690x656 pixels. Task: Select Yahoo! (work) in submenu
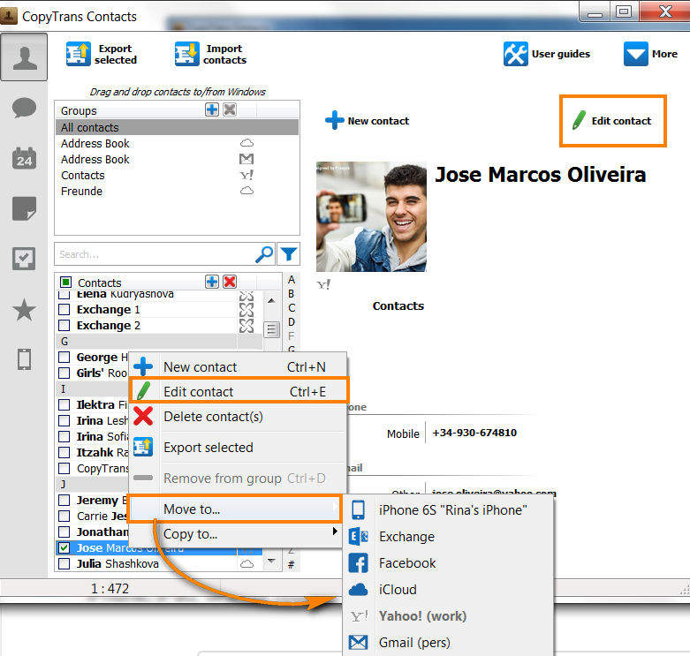pos(448,616)
